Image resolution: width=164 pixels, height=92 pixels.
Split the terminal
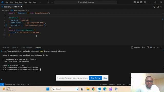coord(148,48)
